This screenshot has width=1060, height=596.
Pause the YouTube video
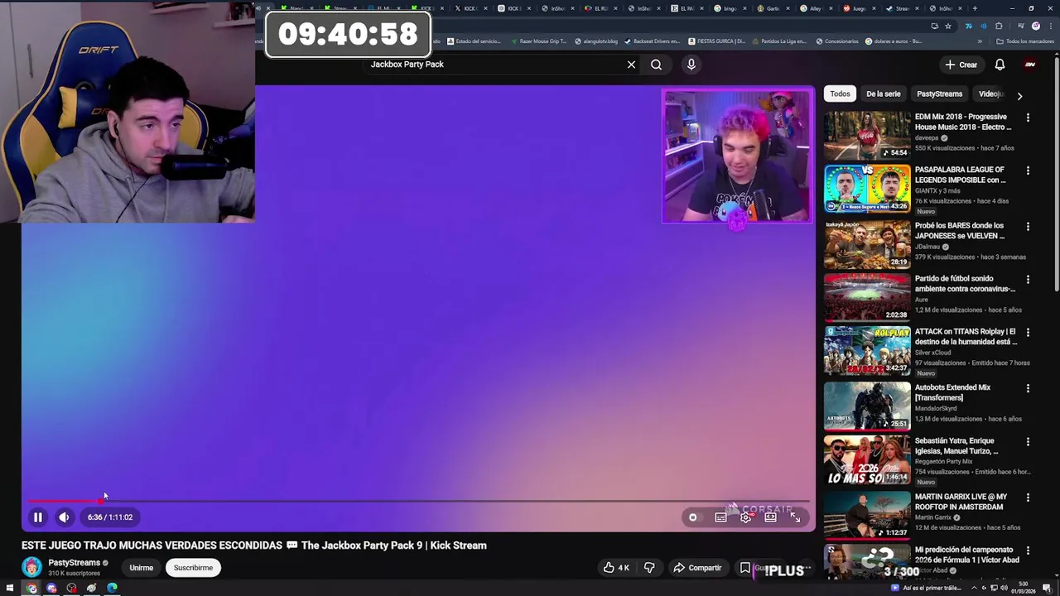point(37,517)
